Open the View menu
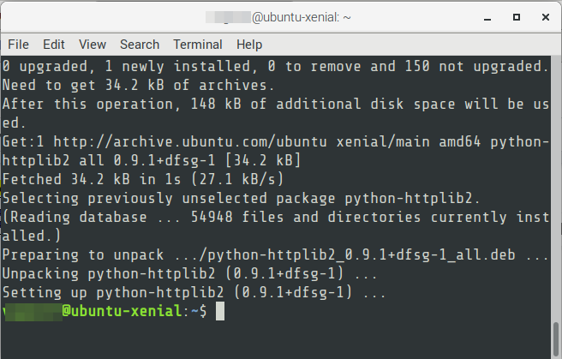562x359 pixels. click(93, 45)
